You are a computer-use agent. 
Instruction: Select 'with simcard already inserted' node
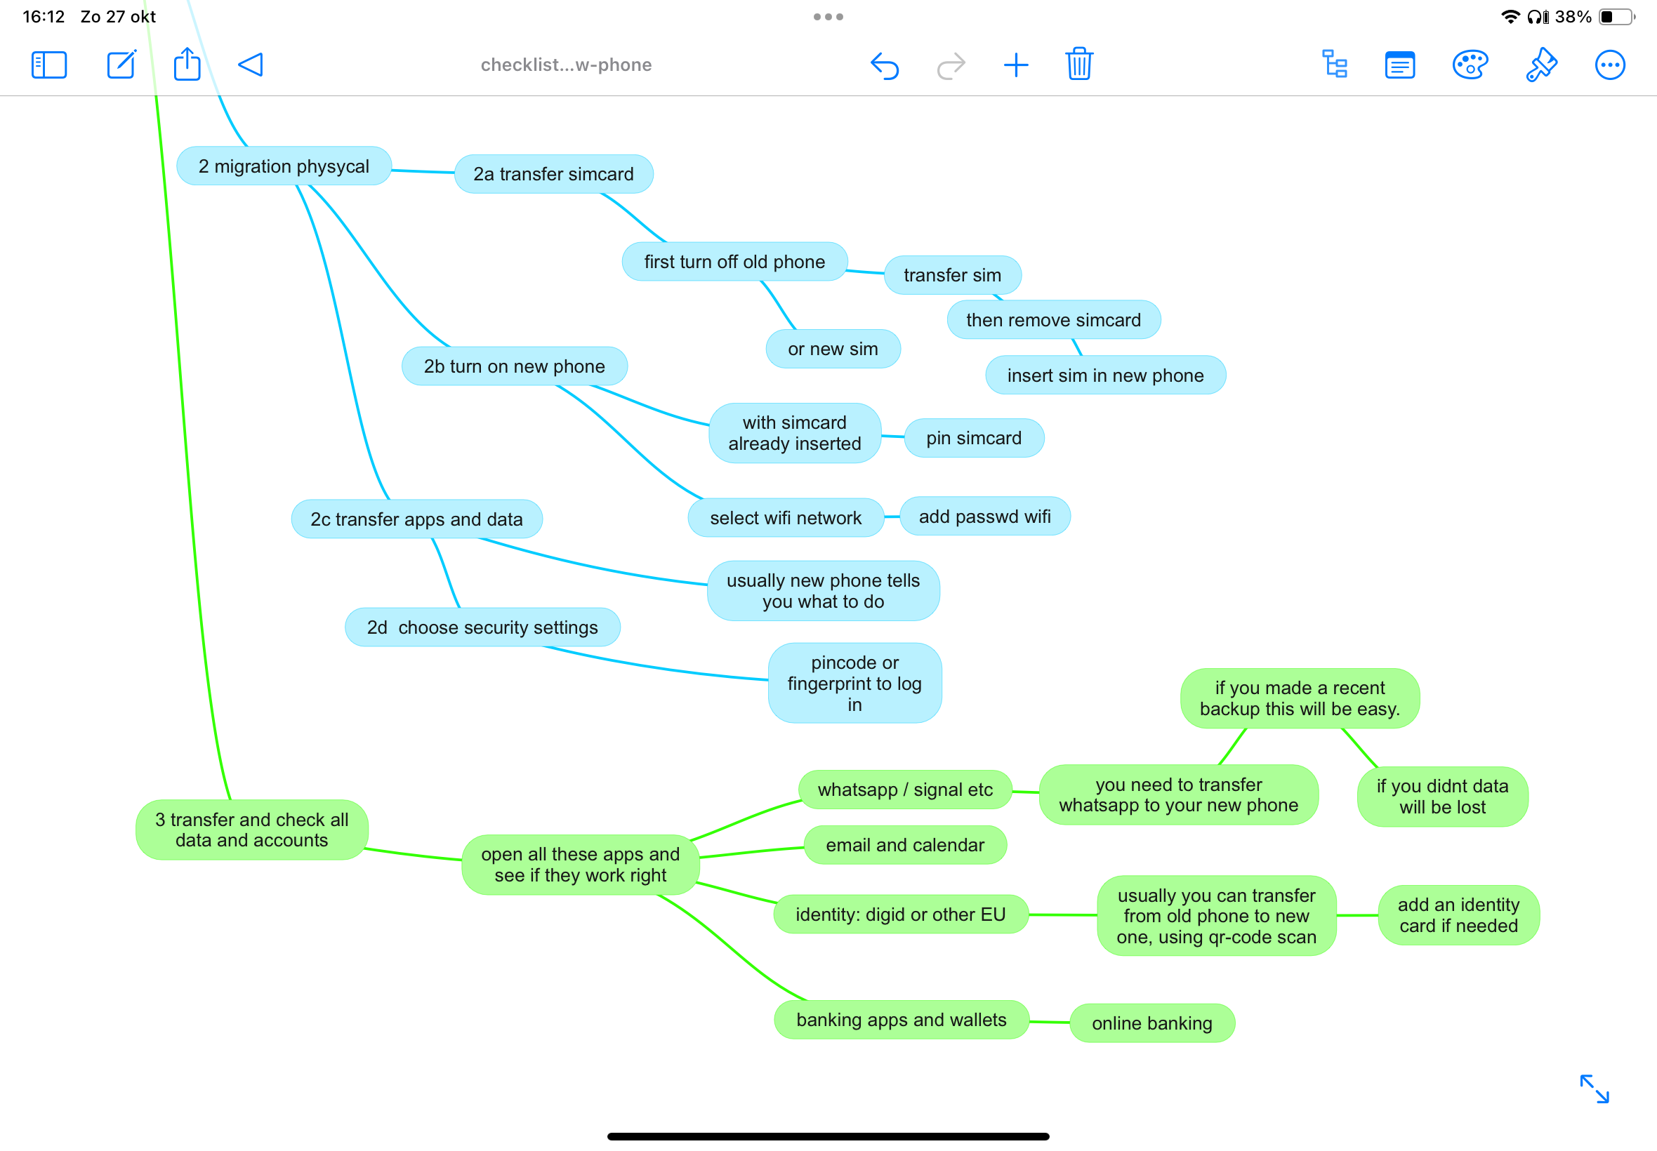pos(794,433)
